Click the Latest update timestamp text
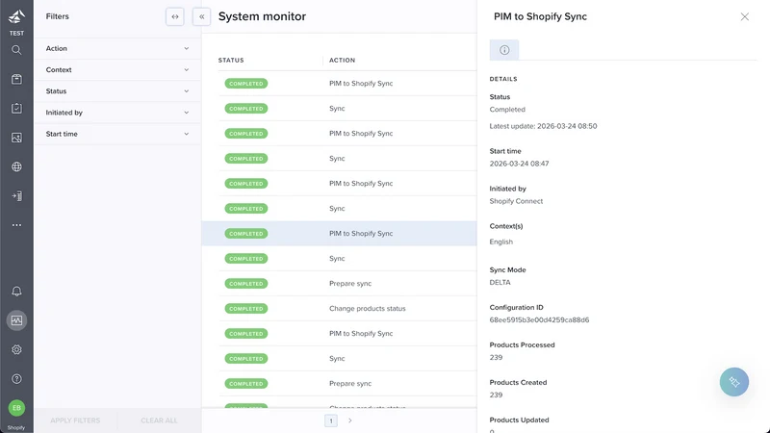The height and width of the screenshot is (433, 770). click(543, 126)
